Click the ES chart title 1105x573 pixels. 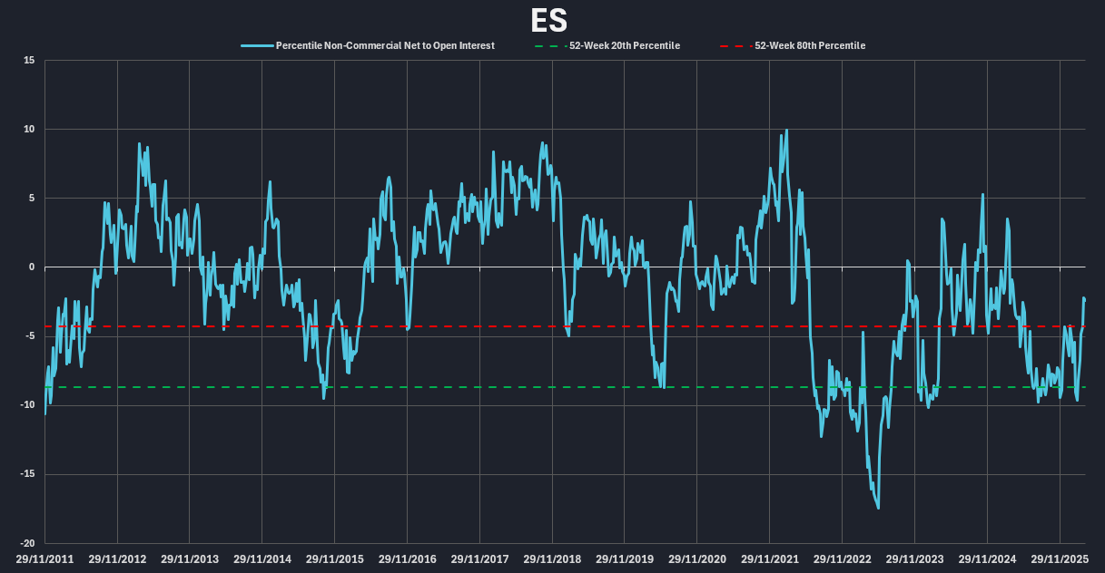[551, 20]
